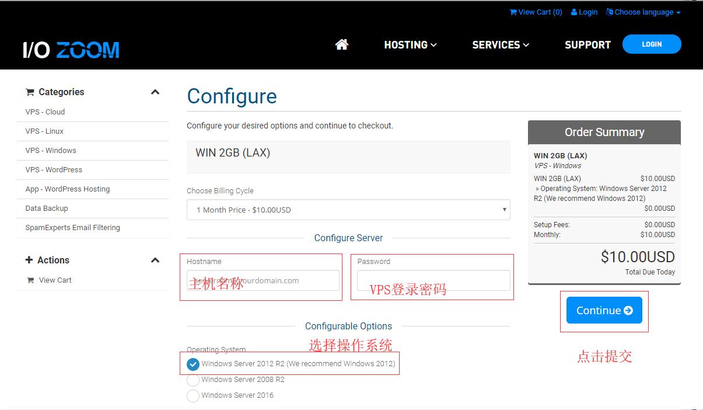Open the Choose Billing Cycle dropdown
Image resolution: width=703 pixels, height=410 pixels.
(x=348, y=210)
